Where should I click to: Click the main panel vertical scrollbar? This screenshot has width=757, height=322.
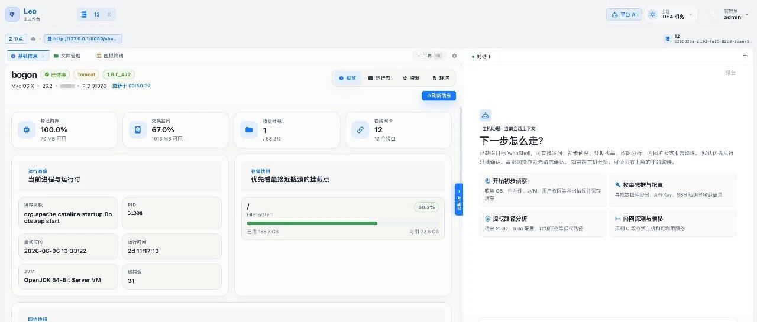pyautogui.click(x=461, y=145)
